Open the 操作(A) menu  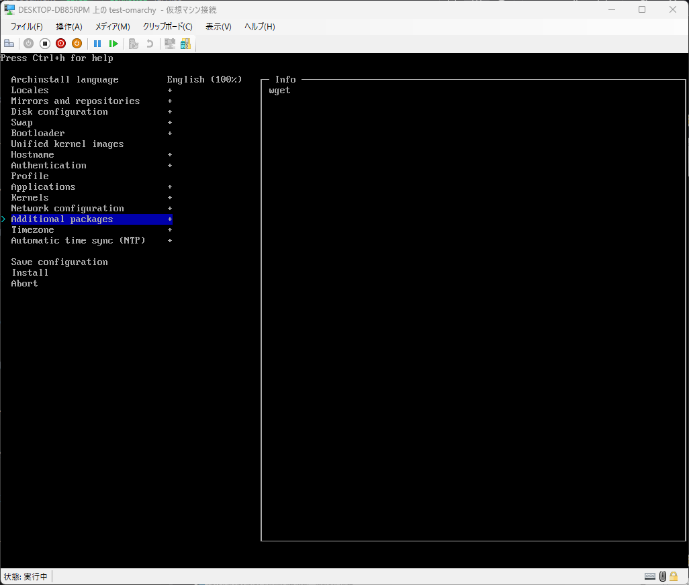[x=69, y=26]
